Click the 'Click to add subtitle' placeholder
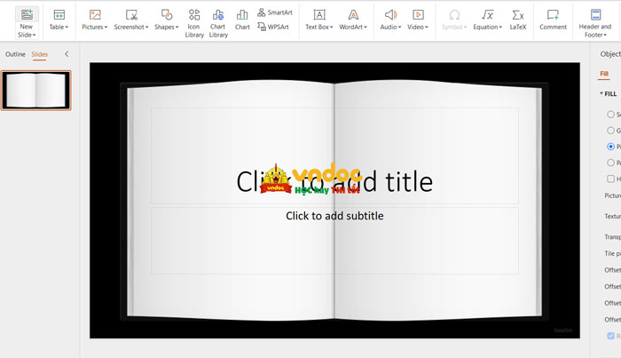This screenshot has width=621, height=358. coord(334,216)
